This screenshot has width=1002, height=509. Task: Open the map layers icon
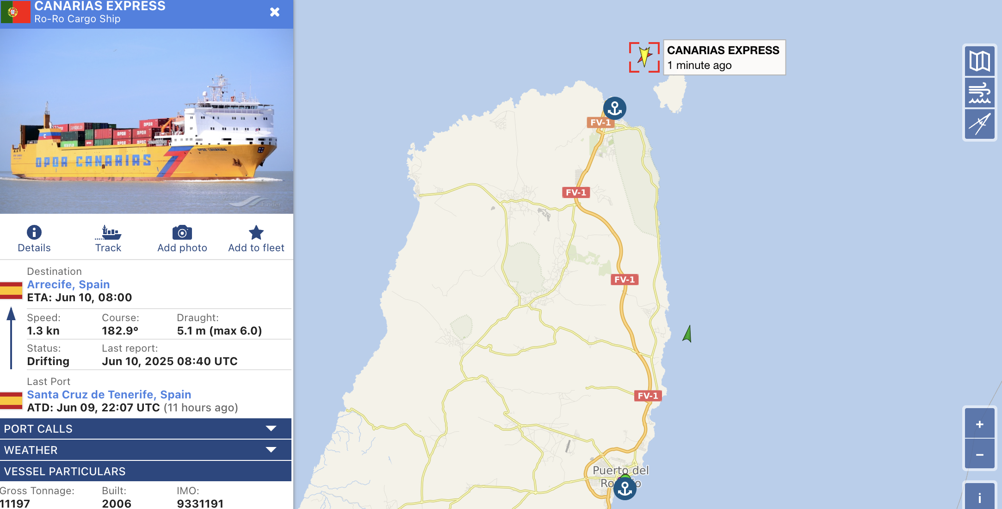click(x=979, y=61)
